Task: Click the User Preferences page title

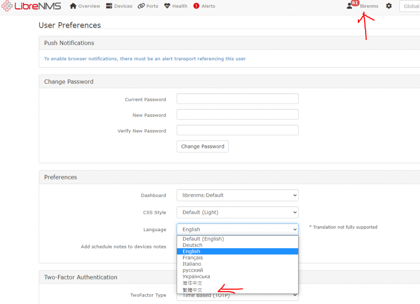Action: (70, 25)
